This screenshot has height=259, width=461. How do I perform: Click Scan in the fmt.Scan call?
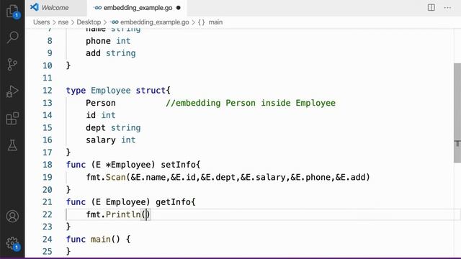tap(115, 178)
